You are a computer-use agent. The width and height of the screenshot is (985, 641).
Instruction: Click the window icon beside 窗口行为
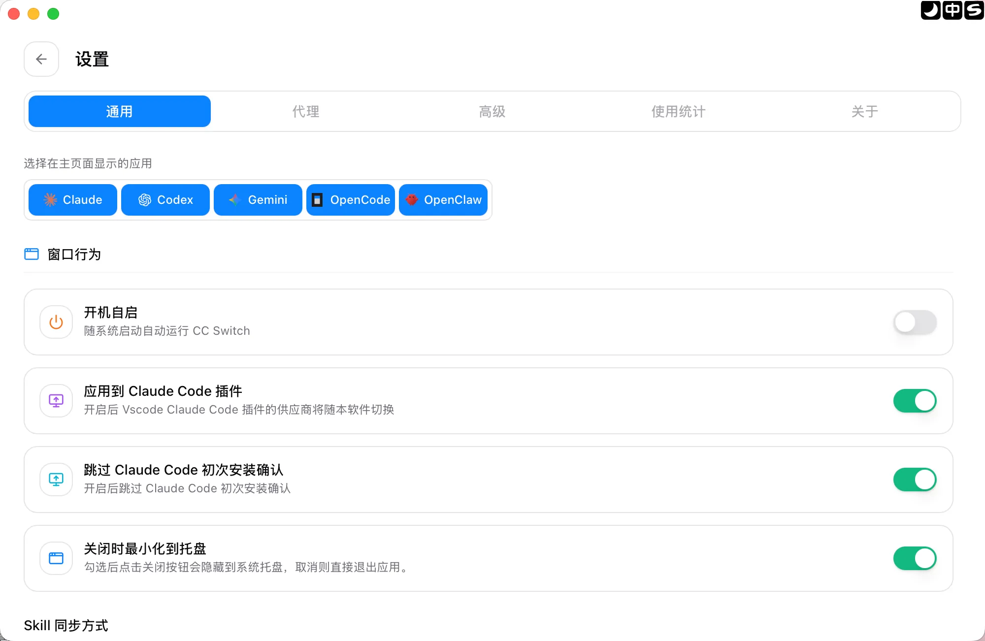[x=32, y=254]
